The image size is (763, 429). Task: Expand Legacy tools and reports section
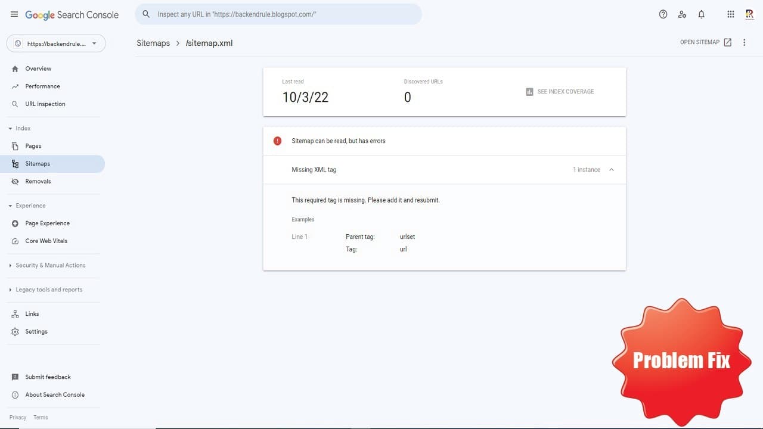tap(10, 290)
